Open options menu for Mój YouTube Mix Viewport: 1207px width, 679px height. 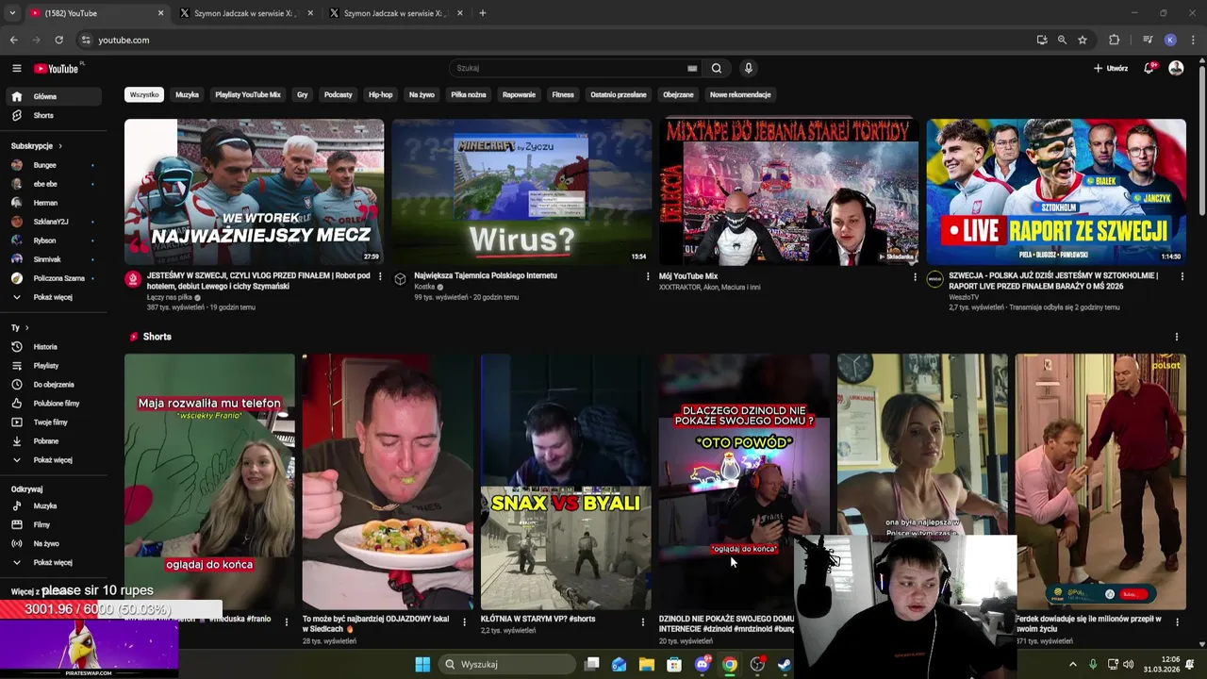coord(915,276)
